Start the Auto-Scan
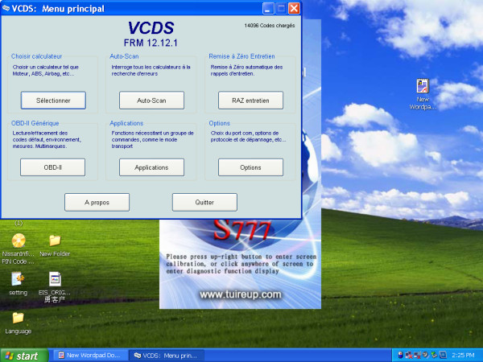This screenshot has width=483, height=362. [x=151, y=101]
